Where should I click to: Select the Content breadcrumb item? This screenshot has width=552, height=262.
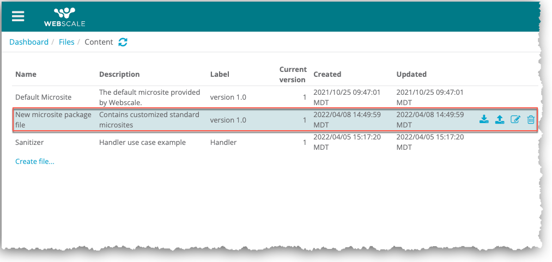[x=99, y=42]
